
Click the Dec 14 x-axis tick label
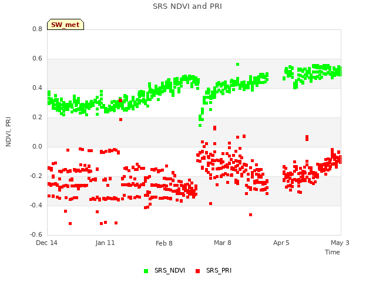pyautogui.click(x=46, y=243)
